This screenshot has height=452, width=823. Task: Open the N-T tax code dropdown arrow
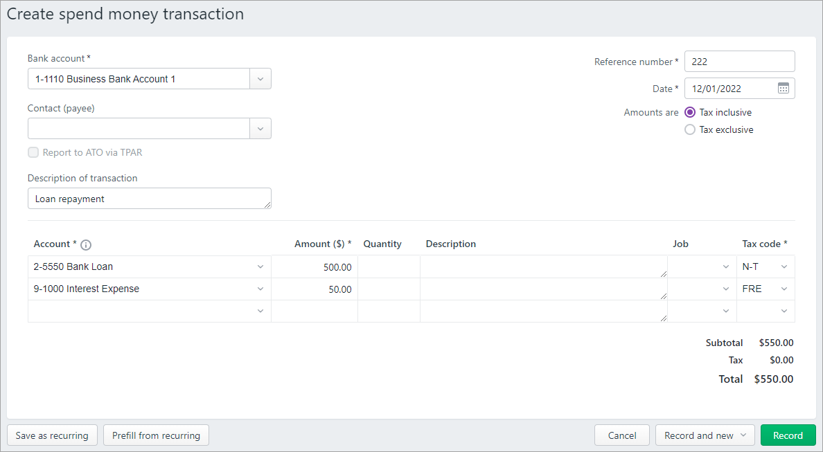point(784,266)
